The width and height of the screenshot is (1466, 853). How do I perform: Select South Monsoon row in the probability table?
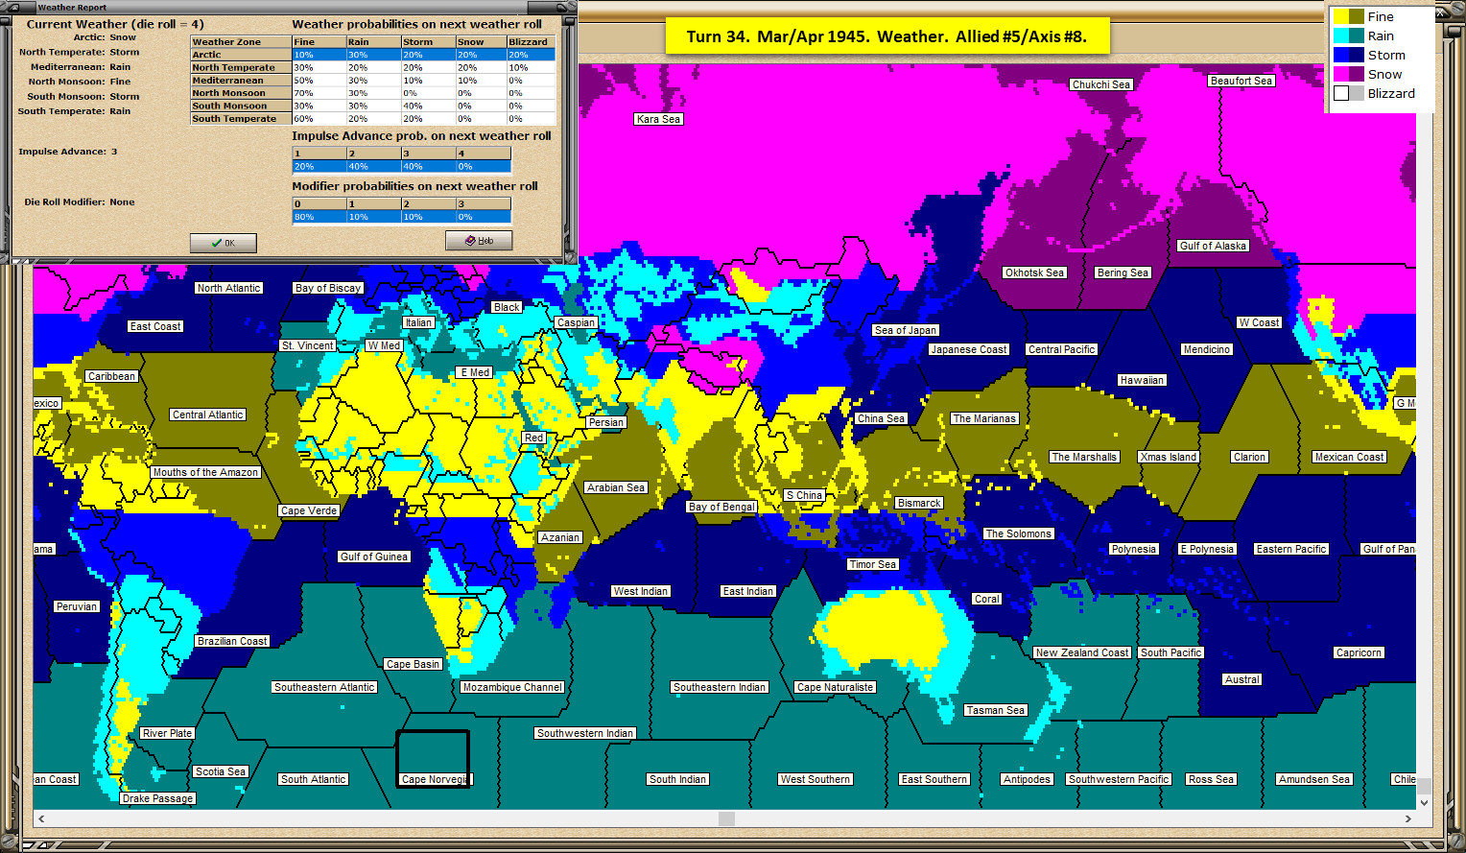click(x=373, y=106)
